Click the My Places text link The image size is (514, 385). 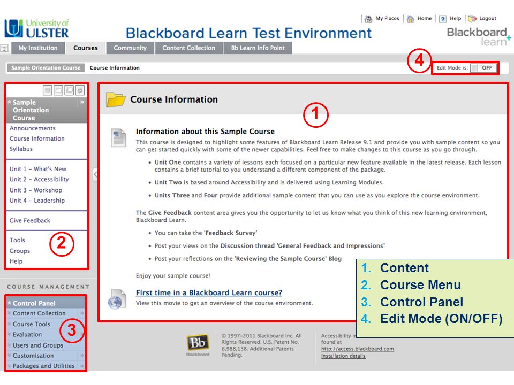[388, 19]
